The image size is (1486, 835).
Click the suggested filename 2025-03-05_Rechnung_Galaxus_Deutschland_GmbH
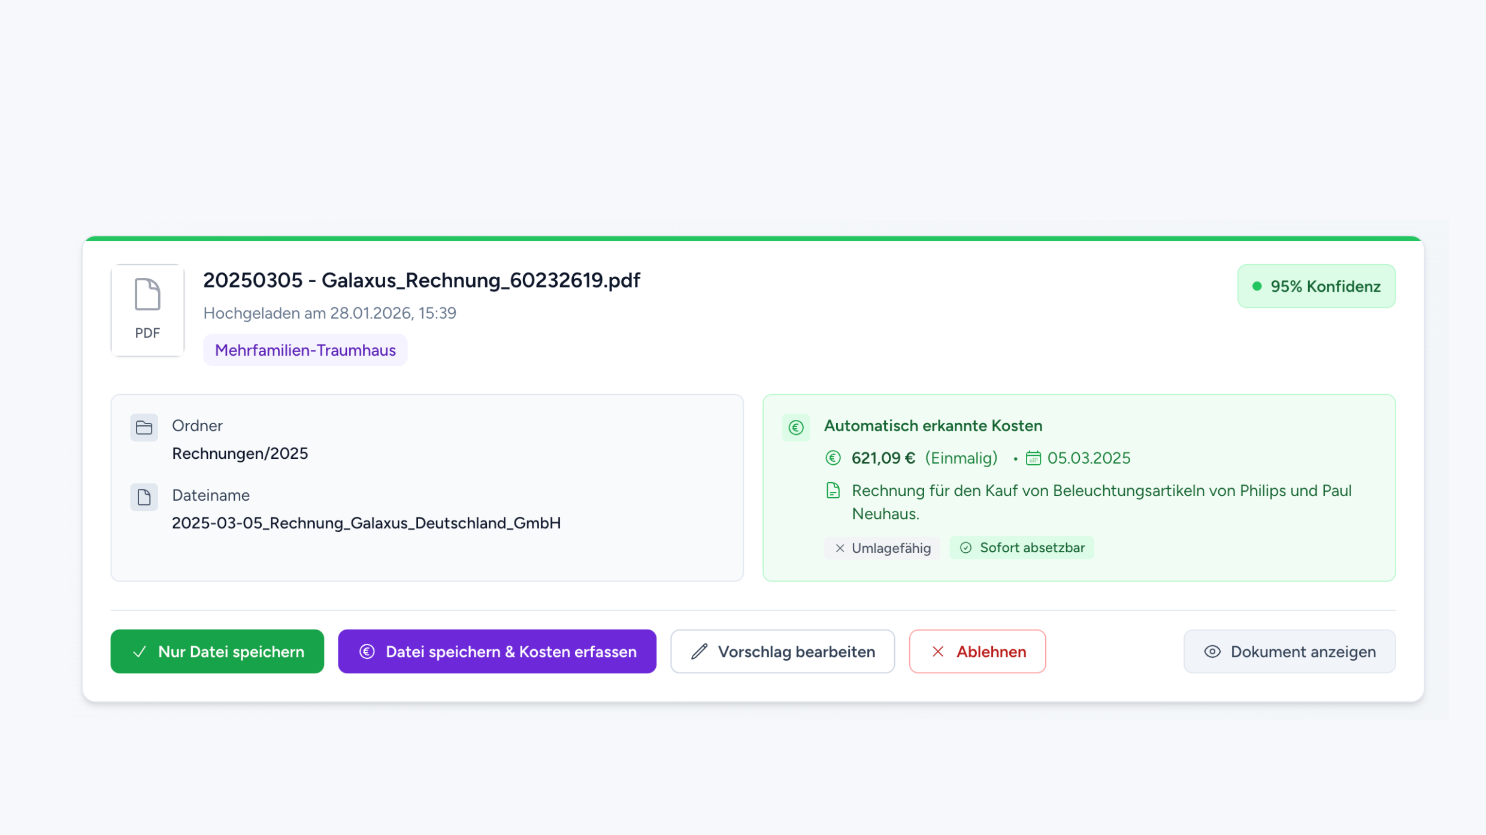point(366,523)
